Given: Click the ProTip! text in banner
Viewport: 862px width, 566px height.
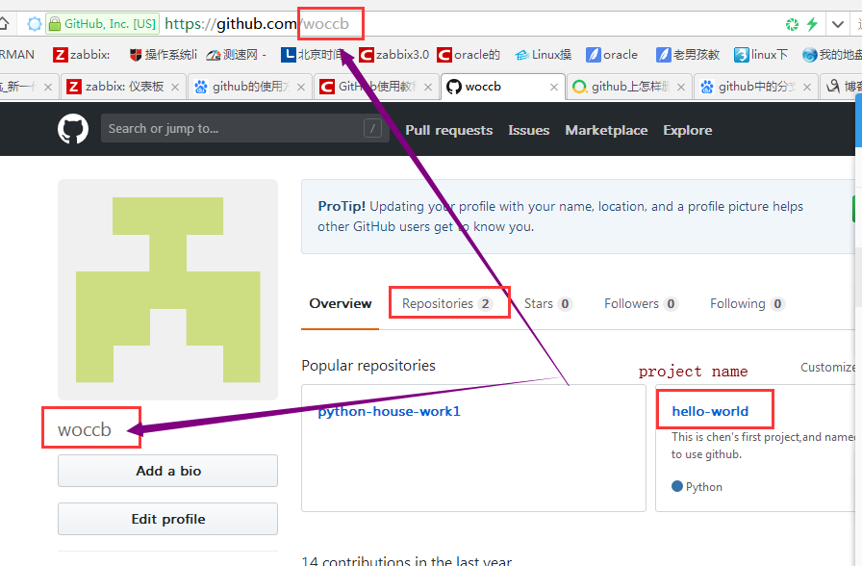Looking at the screenshot, I should click(x=342, y=206).
